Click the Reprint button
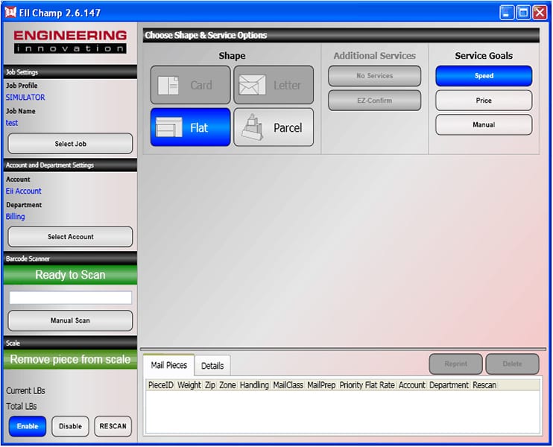553x447 pixels. (x=455, y=364)
